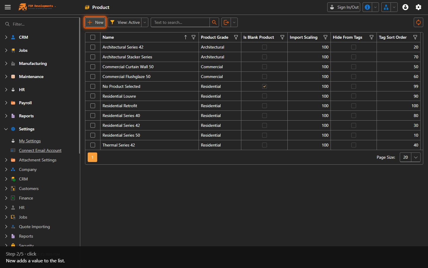Click the Customers settings icon
The height and width of the screenshot is (268, 428).
pyautogui.click(x=13, y=188)
